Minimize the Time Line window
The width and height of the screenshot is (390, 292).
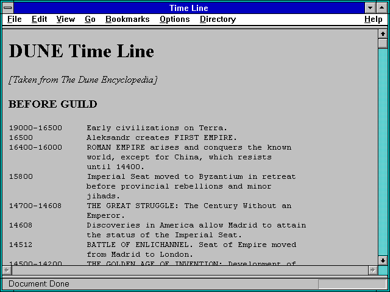(x=370, y=8)
